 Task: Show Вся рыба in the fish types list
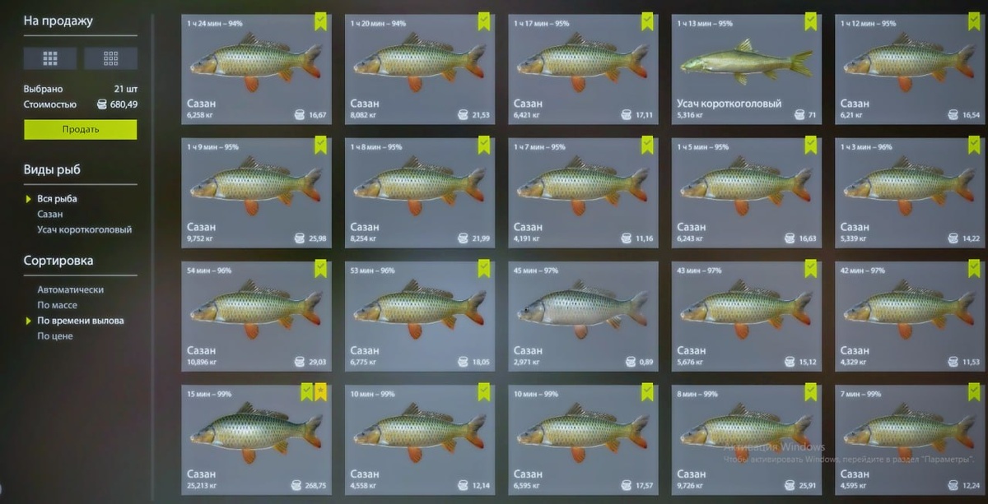pos(57,198)
